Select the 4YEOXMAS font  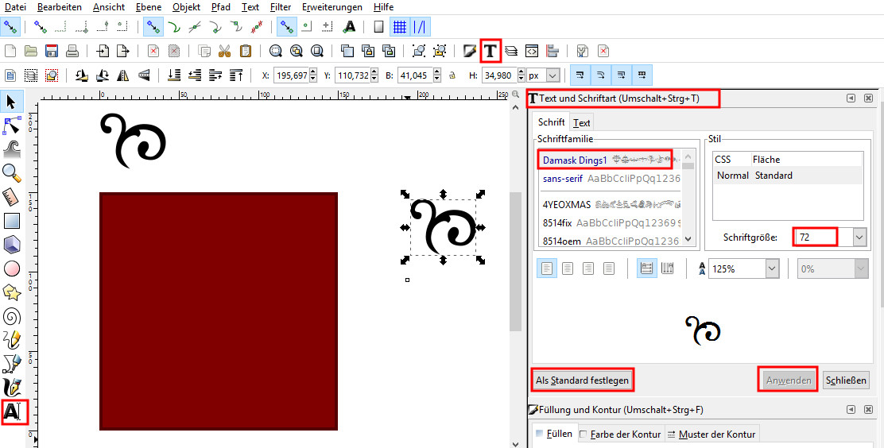[610, 205]
